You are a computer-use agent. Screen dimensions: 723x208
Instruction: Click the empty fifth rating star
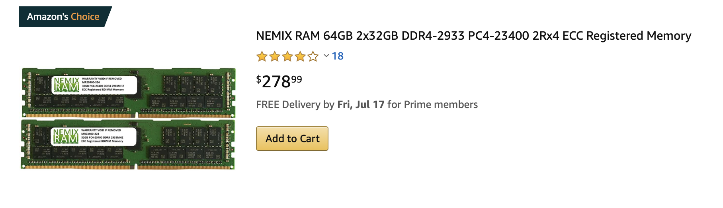pos(313,56)
